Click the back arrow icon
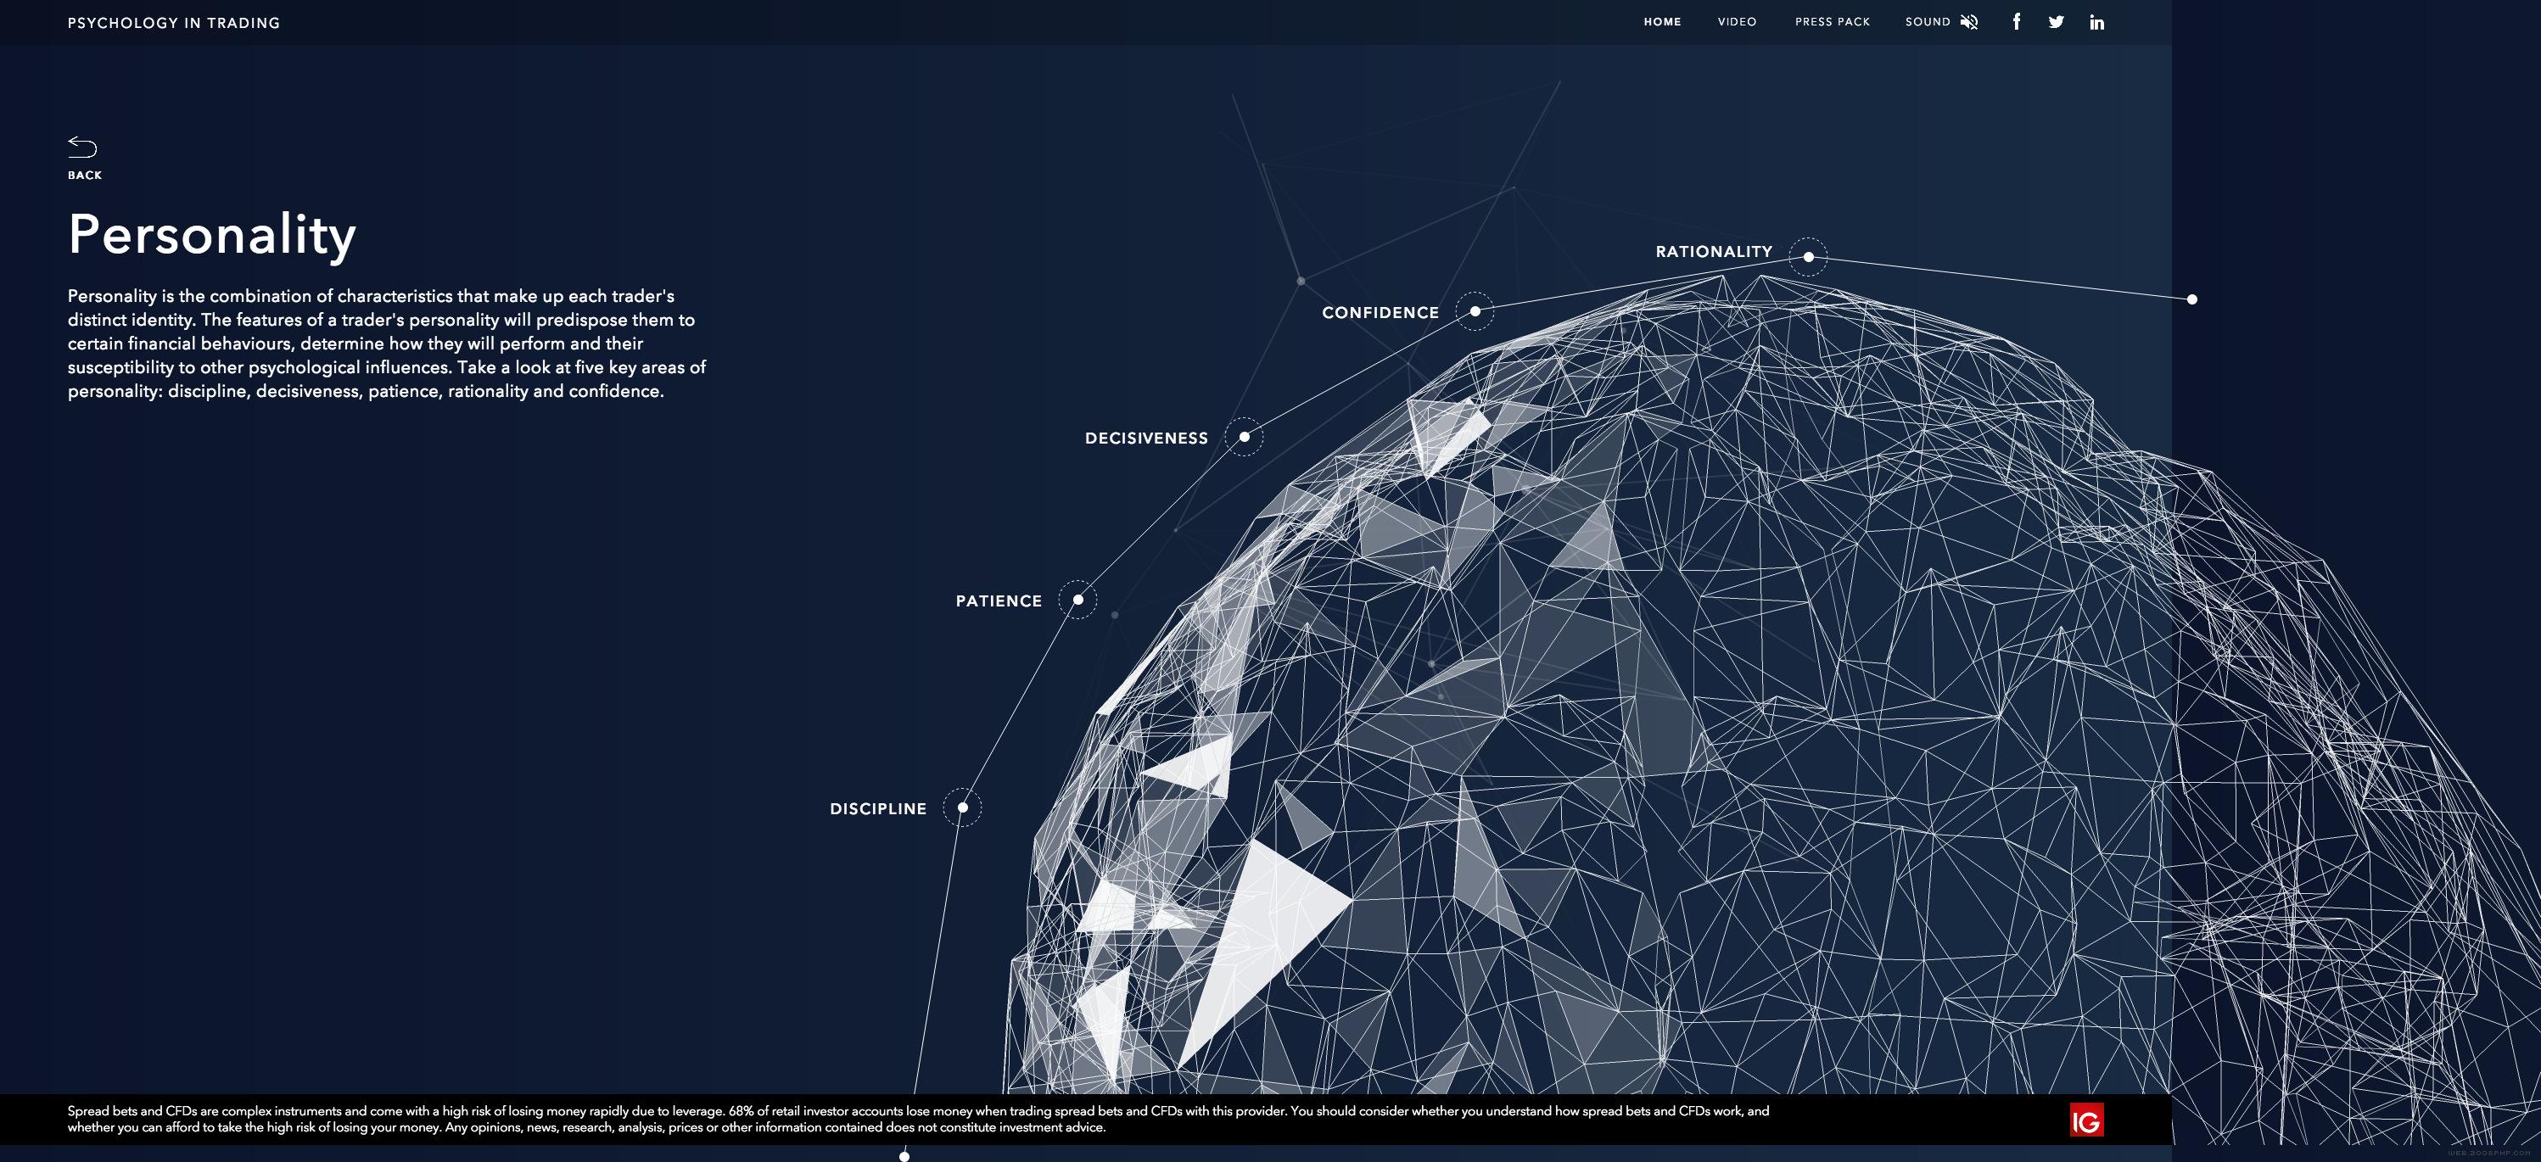This screenshot has width=2541, height=1162. (x=82, y=147)
